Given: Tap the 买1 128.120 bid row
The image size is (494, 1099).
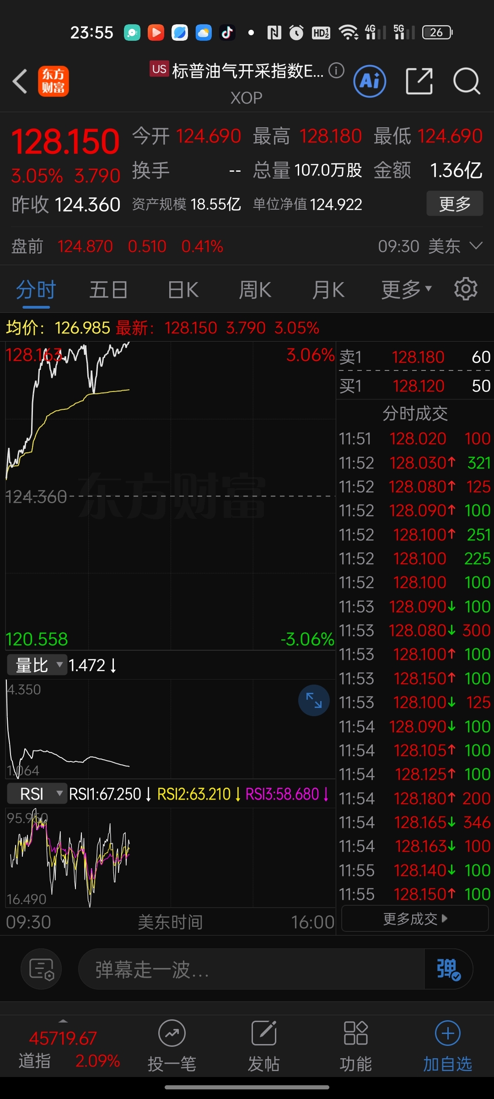Looking at the screenshot, I should [415, 386].
